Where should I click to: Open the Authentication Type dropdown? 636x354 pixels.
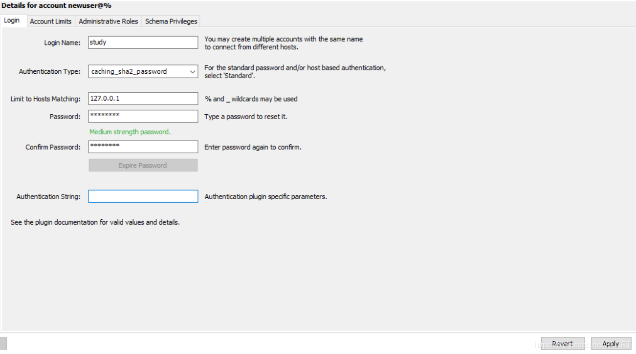pos(143,71)
